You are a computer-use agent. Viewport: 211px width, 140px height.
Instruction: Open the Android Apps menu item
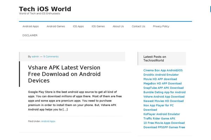click(x=31, y=26)
